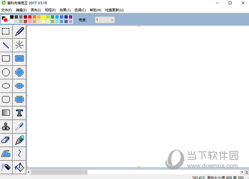Click the foreground/background color indicator

point(5,19)
